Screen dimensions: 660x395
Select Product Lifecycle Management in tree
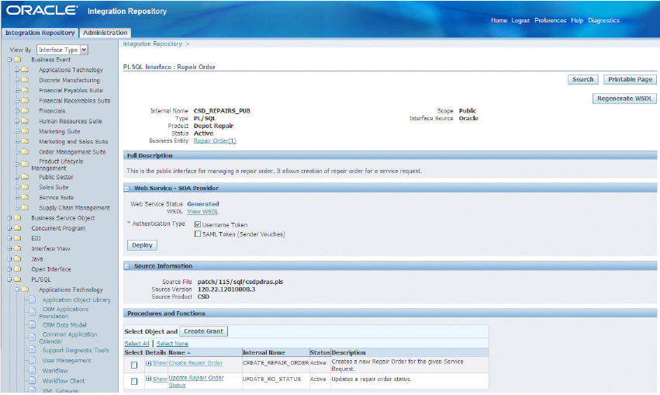(57, 165)
